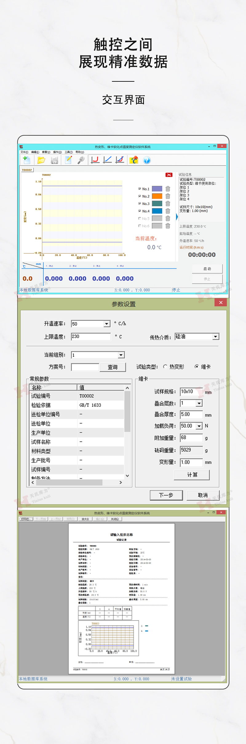Screen dimensions: 246x744
Task: Click the orange No.2 color swatch
Action: pyautogui.click(x=157, y=196)
